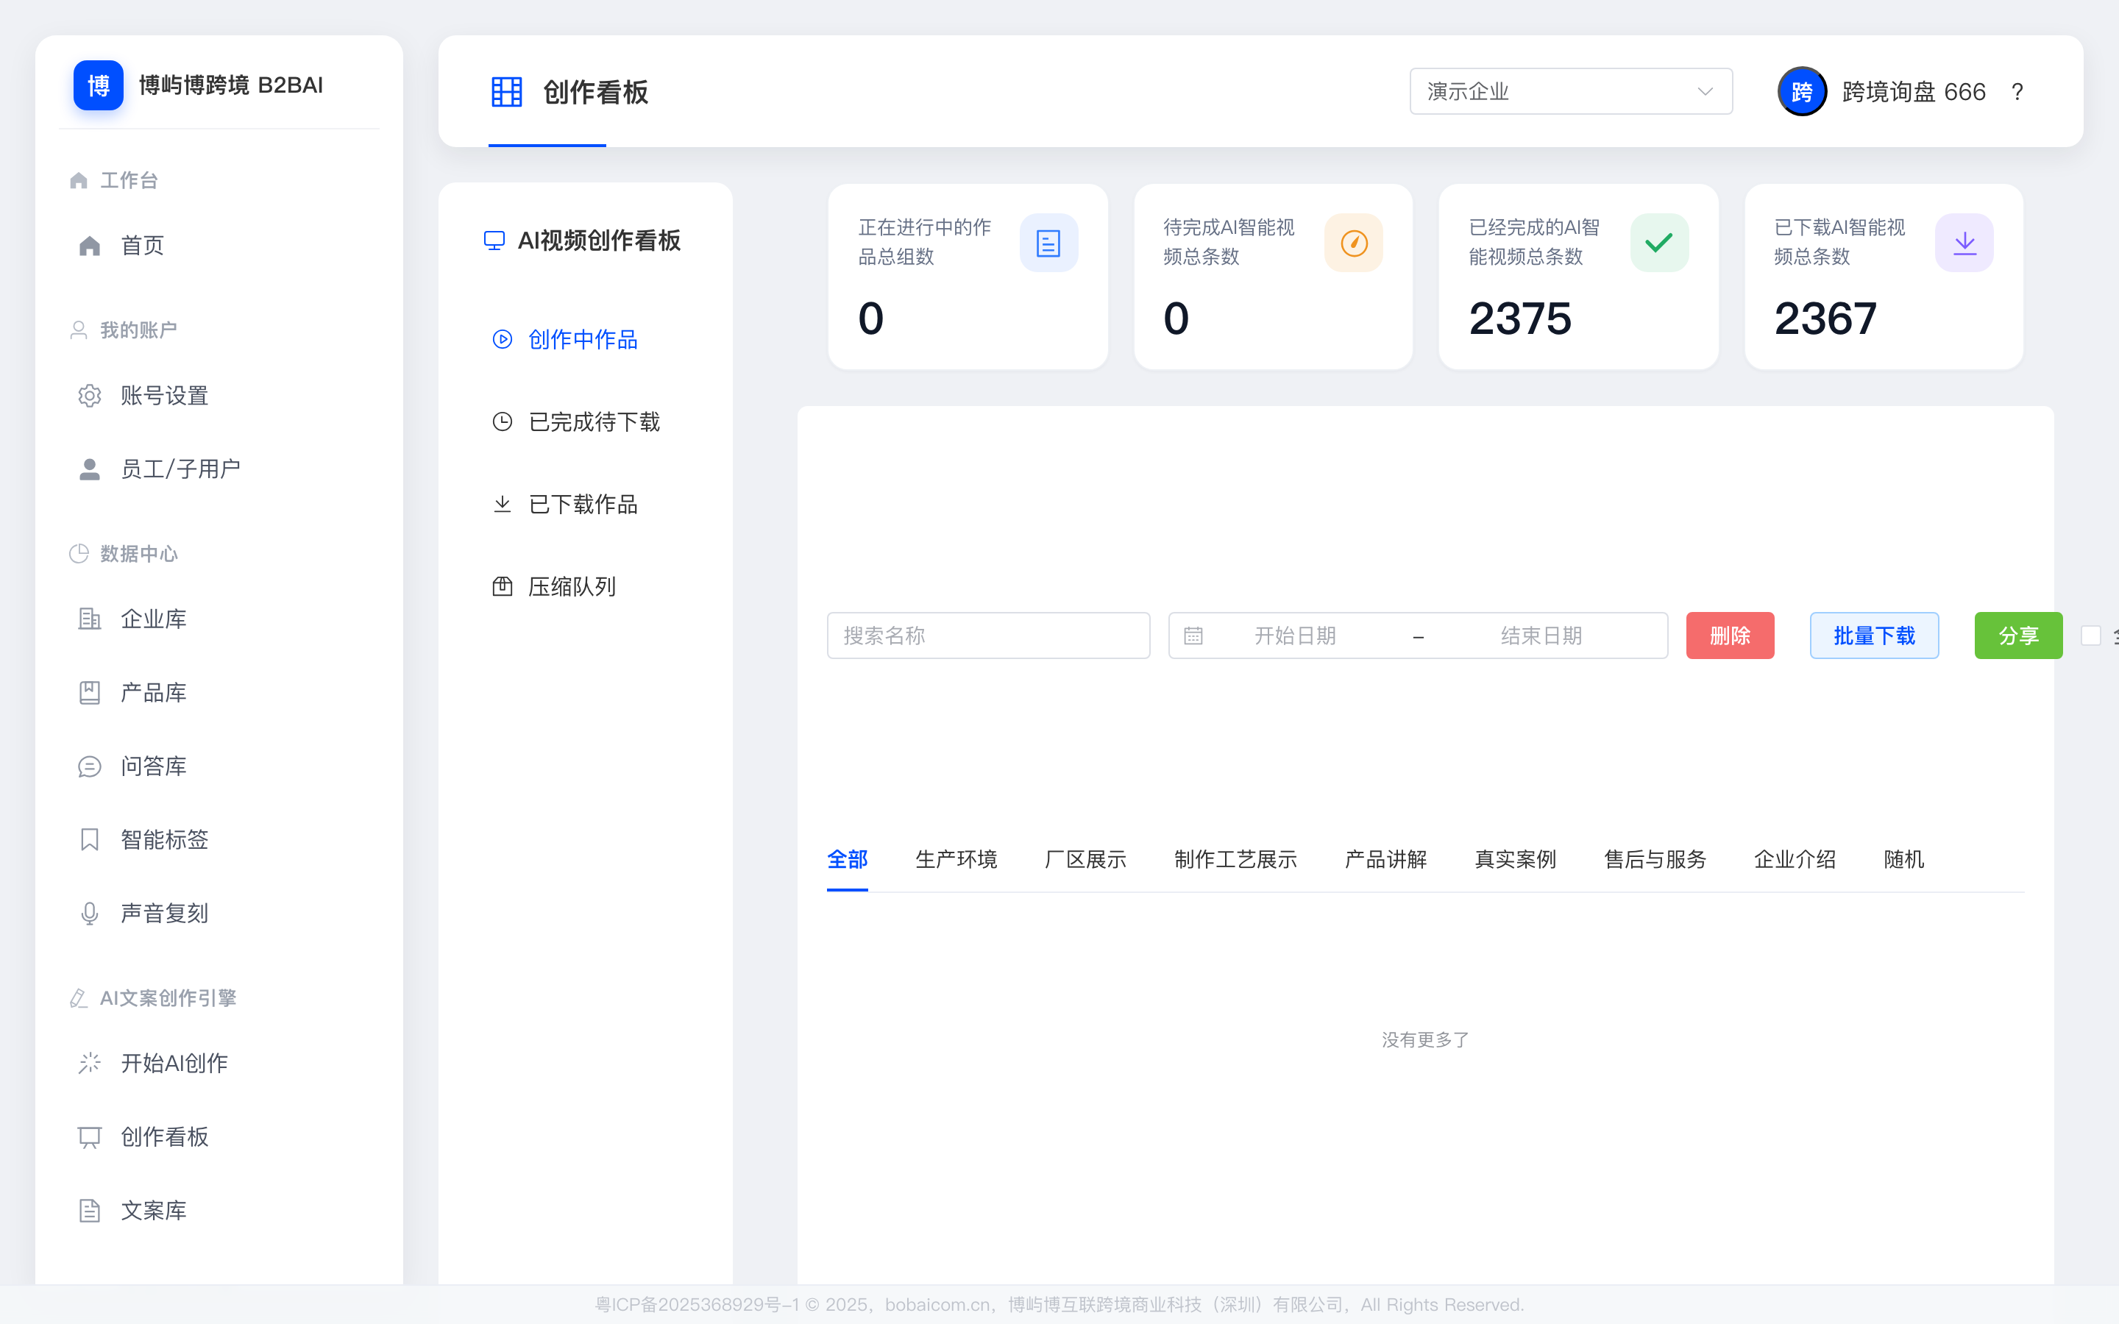
Task: Open 已下载作品 in the dashboard menu
Action: (x=585, y=505)
